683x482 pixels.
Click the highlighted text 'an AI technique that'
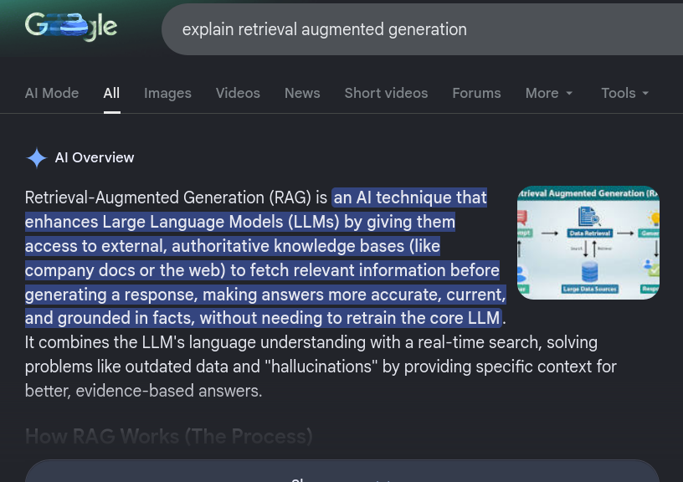[410, 197]
